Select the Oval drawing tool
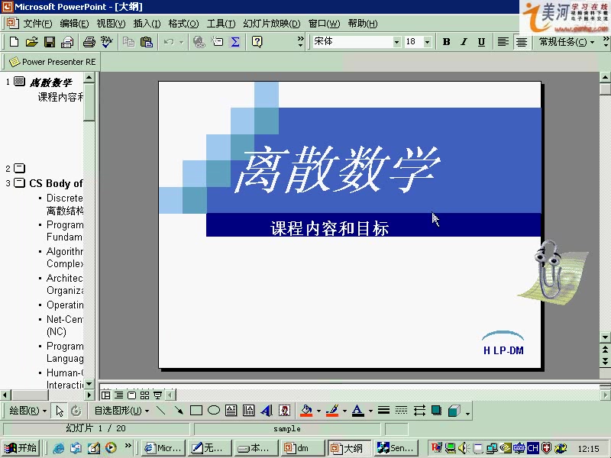Screen dimensions: 611x458 coord(214,410)
